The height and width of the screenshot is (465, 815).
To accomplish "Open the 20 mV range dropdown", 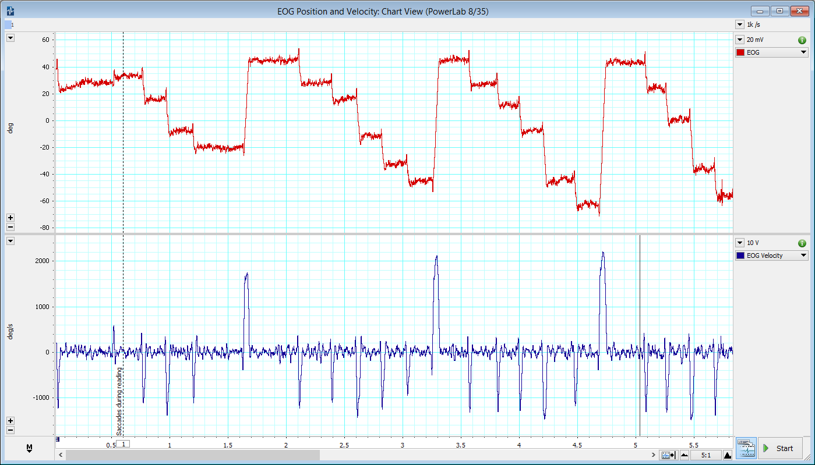I will tap(740, 40).
